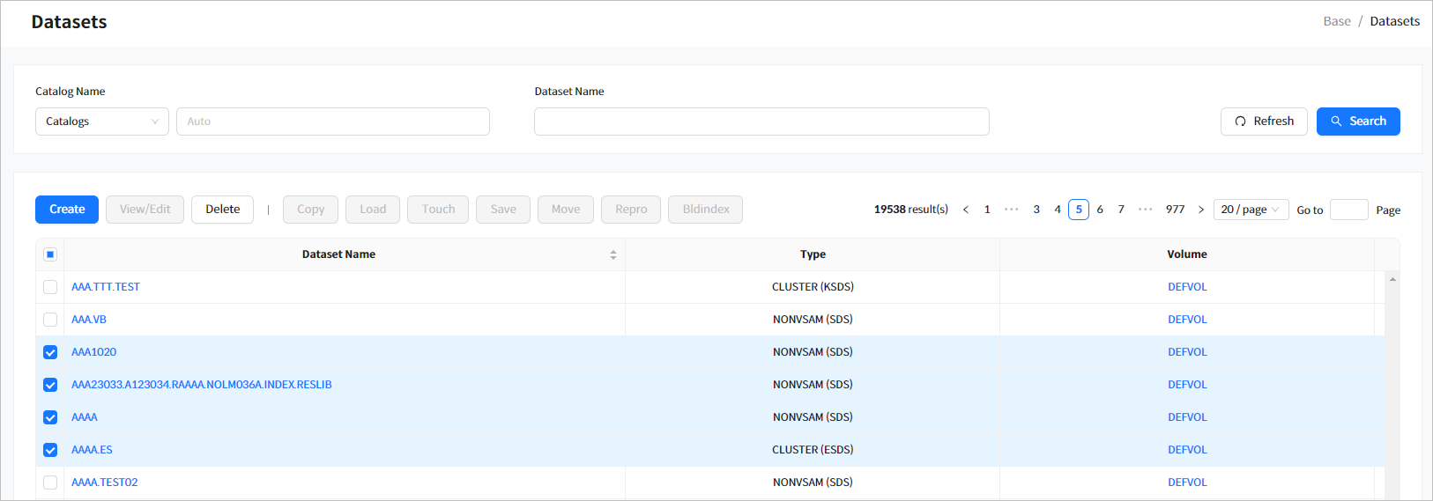Go to next page arrow

pyautogui.click(x=1200, y=210)
